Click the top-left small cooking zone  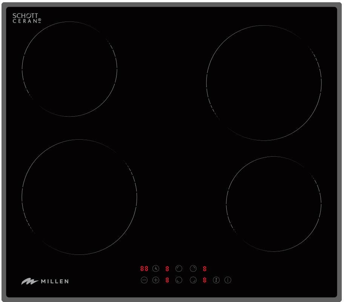point(69,69)
